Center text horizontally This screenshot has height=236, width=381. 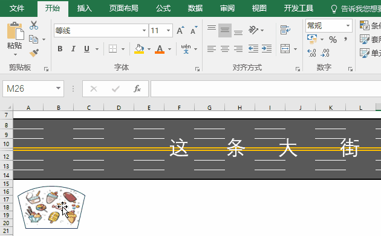point(225,49)
